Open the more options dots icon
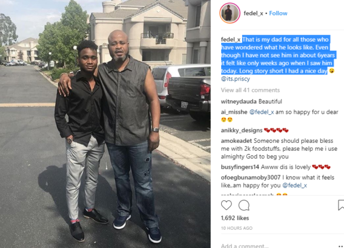 pyautogui.click(x=342, y=246)
